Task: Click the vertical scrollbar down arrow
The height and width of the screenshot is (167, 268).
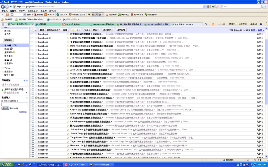Action: [x=266, y=156]
